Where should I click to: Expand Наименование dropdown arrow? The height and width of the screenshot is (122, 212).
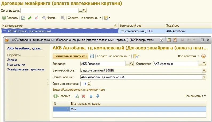point(204,77)
